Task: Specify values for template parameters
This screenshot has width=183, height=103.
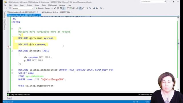Action: [101, 8]
